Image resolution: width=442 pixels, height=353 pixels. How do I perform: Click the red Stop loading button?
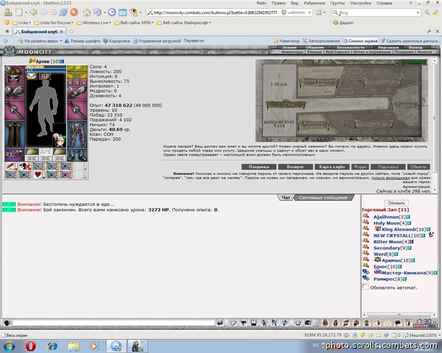click(74, 13)
